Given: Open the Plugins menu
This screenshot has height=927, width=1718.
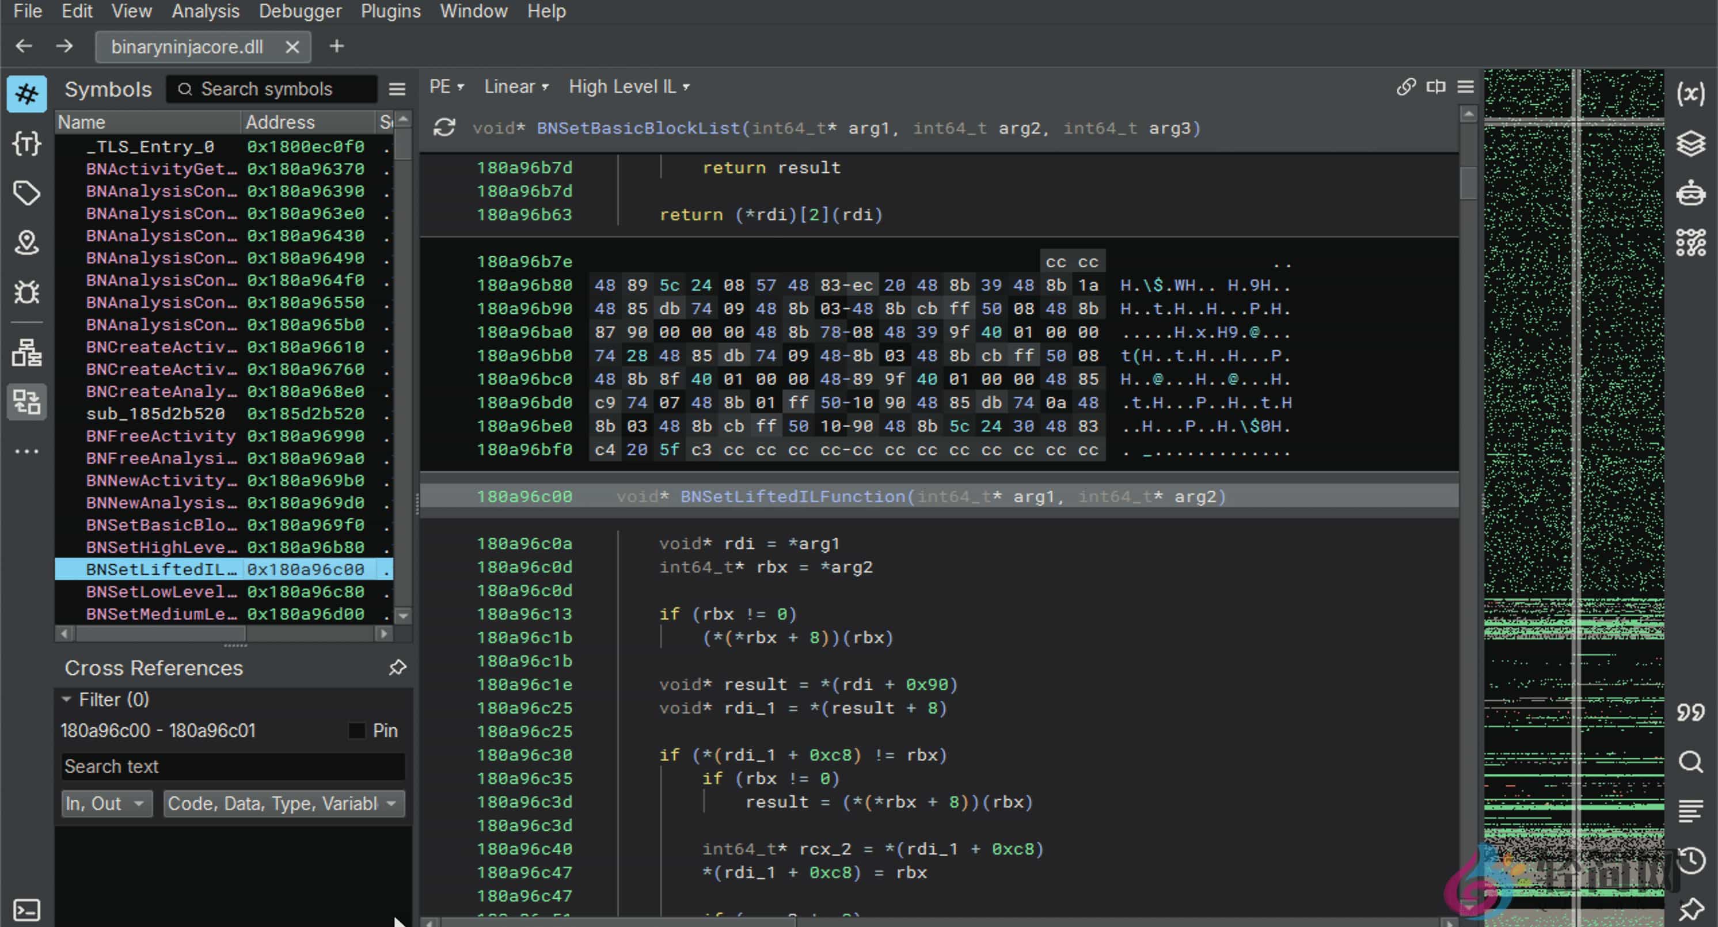Looking at the screenshot, I should (x=390, y=12).
